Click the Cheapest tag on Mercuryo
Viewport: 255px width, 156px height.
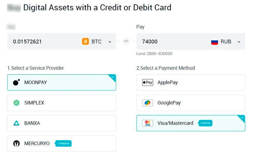point(63,144)
